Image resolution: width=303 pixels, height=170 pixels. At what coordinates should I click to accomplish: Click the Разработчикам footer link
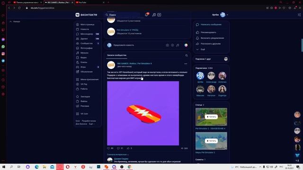coord(89,121)
